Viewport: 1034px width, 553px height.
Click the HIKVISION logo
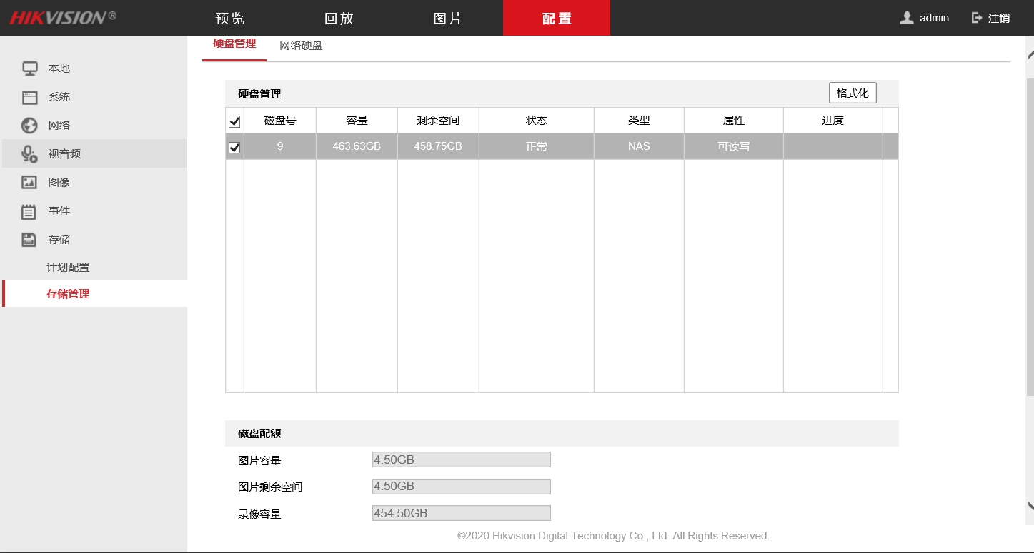63,17
